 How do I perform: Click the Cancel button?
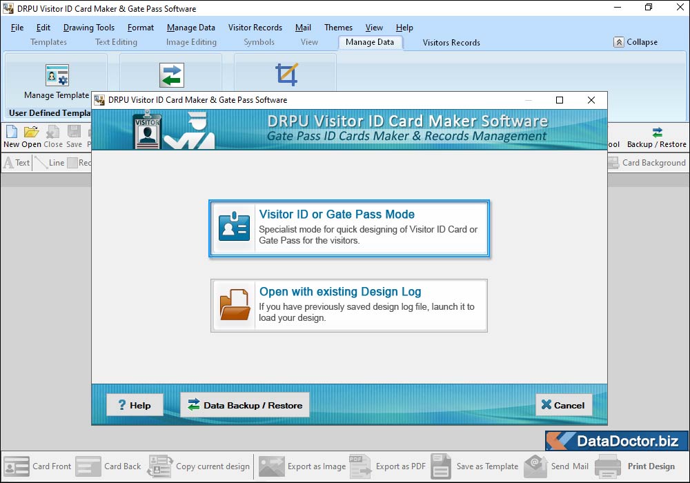click(564, 405)
